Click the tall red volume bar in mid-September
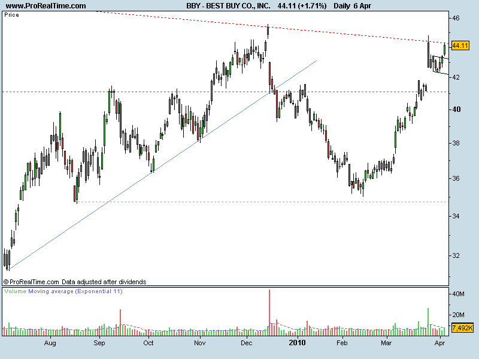Image resolution: width=479 pixels, height=359 pixels. (x=120, y=323)
